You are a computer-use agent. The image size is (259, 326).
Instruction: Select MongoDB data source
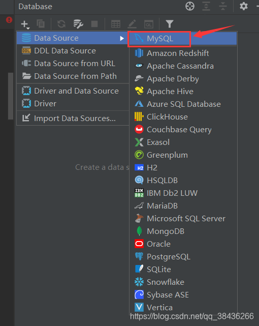[183, 231]
